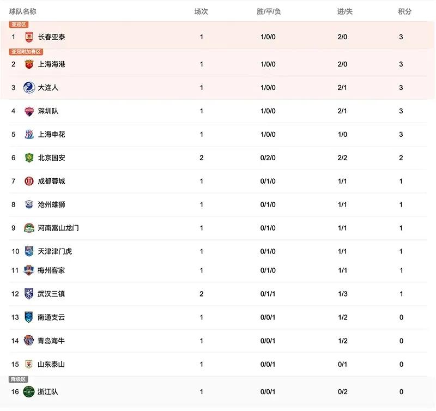Click the 亚冠附加赛区 zone tag
The width and height of the screenshot is (436, 411).
[26, 52]
